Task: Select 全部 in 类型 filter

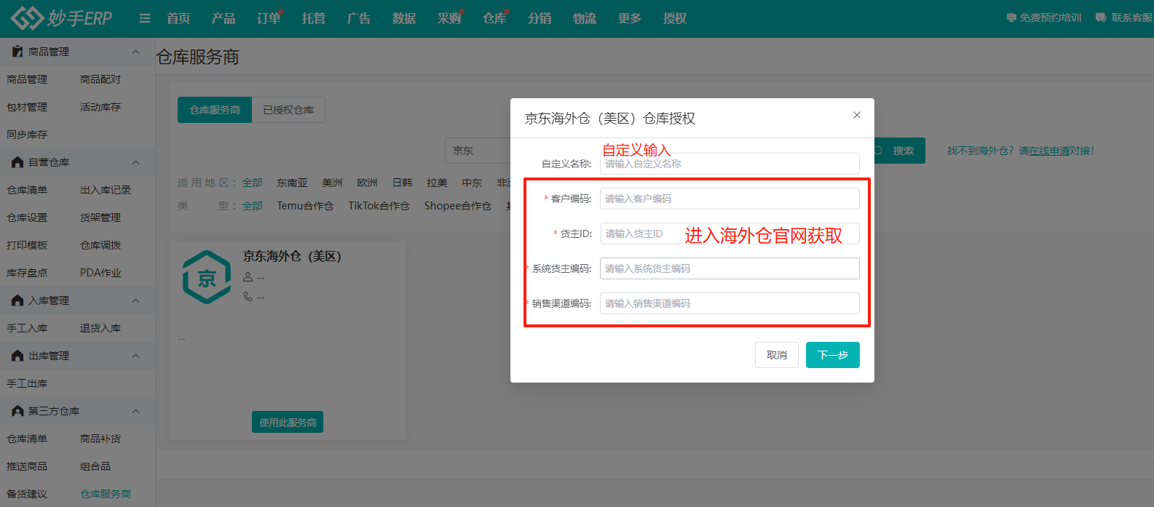Action: click(253, 206)
